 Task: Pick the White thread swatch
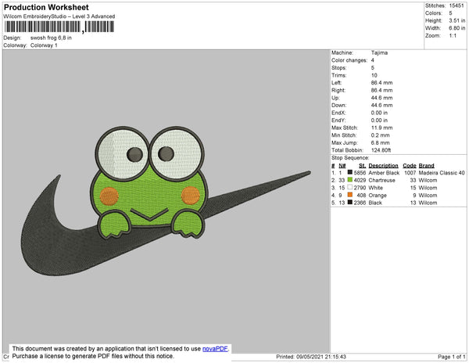tap(349, 187)
